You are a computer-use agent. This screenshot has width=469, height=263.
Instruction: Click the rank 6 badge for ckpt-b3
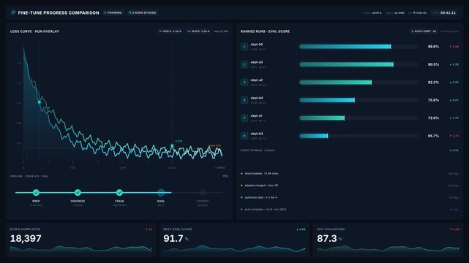[x=244, y=136]
